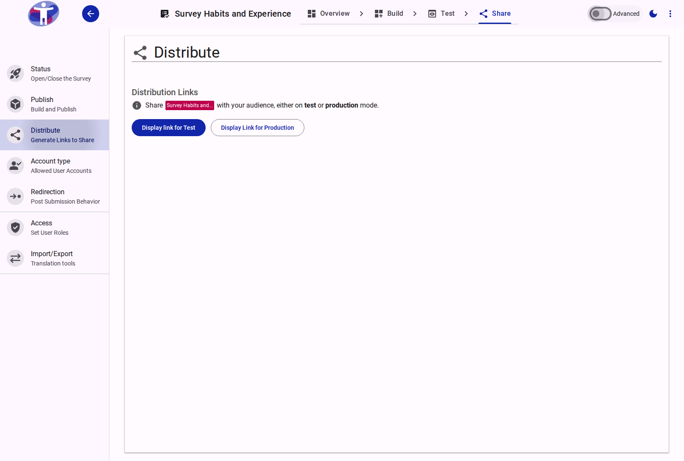Click the large share icon beside Distribute heading
This screenshot has height=461, width=684.
(x=140, y=53)
